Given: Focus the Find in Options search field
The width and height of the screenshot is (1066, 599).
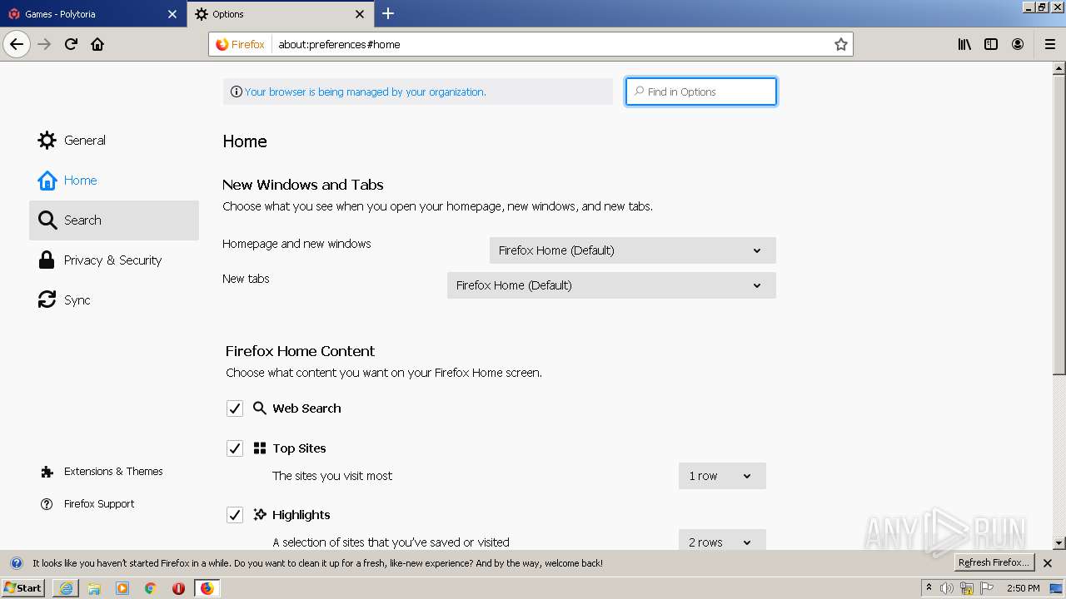Looking at the screenshot, I should point(701,92).
